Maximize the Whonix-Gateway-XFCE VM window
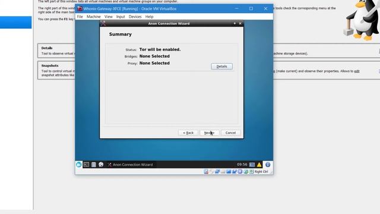Image resolution: width=380 pixels, height=214 pixels. (251, 8)
